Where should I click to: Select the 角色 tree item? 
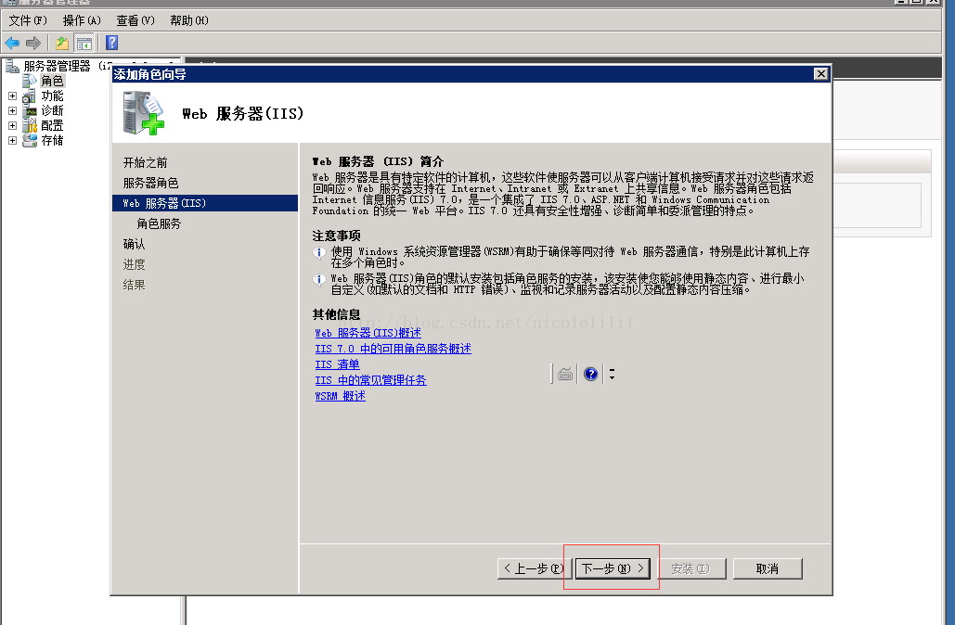(52, 81)
